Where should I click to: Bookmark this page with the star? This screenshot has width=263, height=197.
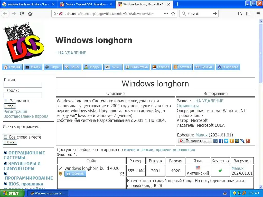173,14
